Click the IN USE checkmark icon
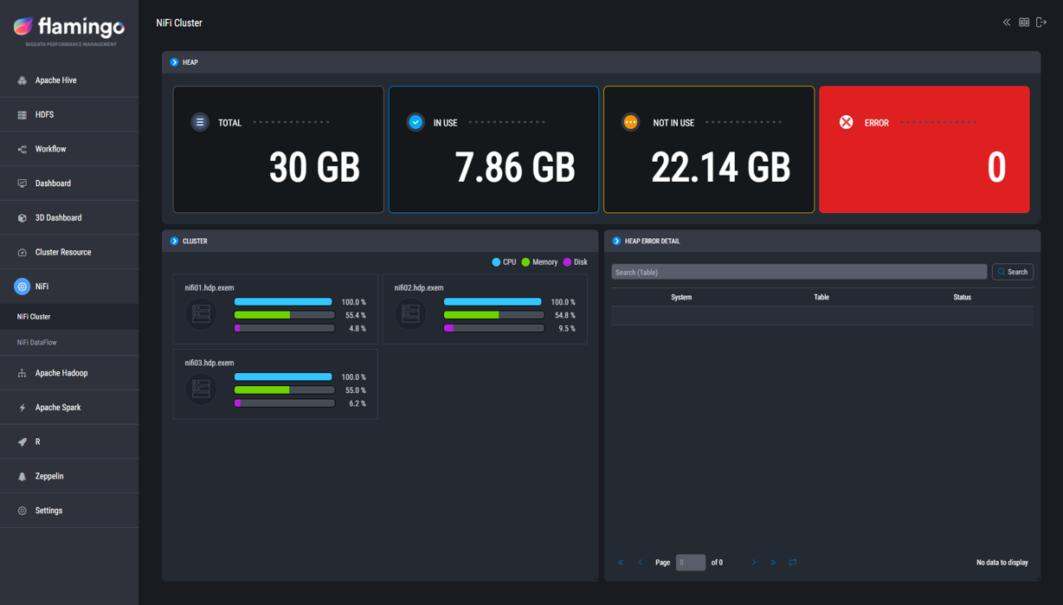The image size is (1063, 605). [x=416, y=122]
